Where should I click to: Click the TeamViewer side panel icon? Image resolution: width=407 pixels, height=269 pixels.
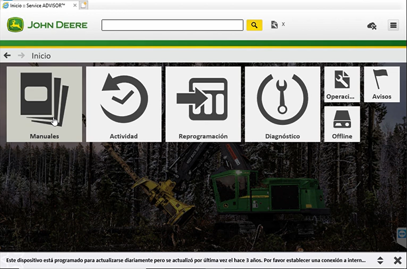tap(402, 233)
